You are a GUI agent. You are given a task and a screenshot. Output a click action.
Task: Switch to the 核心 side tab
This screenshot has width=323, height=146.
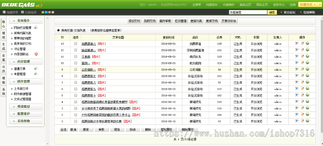pyautogui.click(x=4, y=23)
